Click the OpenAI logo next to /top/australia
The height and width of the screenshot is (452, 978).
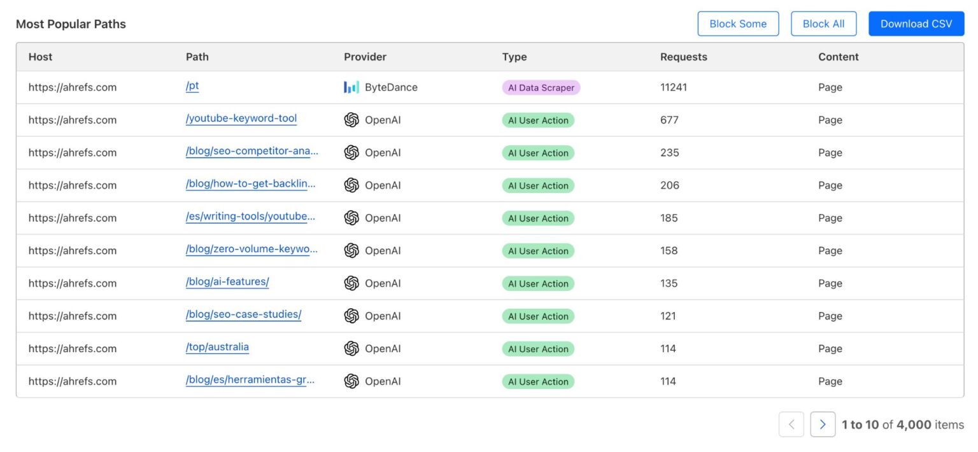click(351, 348)
